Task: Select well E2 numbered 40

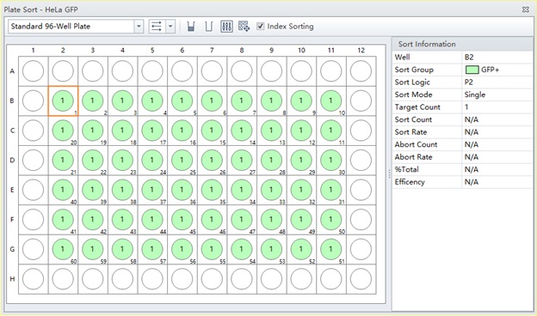Action: (x=63, y=190)
